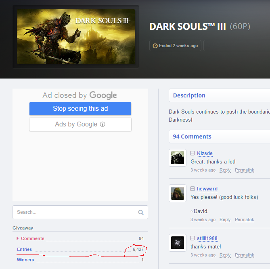Click hewward's 3 weeks ago timestamp

(203, 220)
